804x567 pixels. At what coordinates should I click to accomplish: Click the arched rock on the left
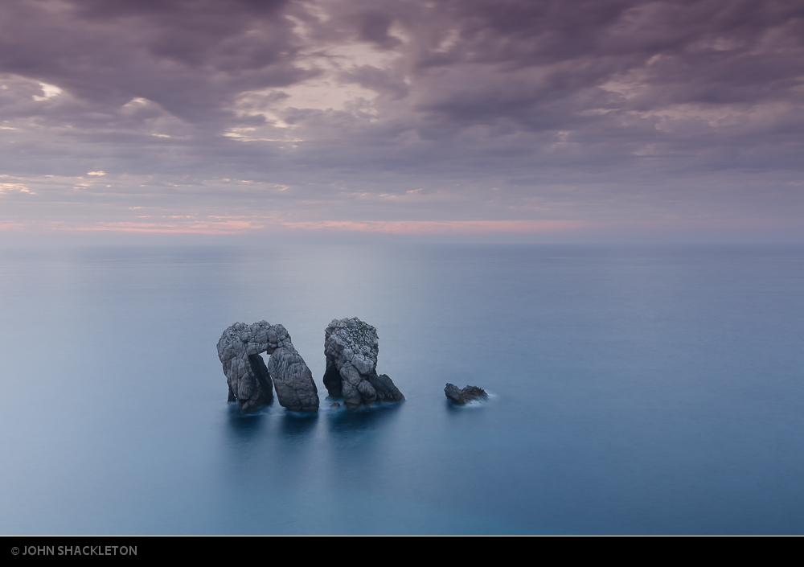[266, 364]
